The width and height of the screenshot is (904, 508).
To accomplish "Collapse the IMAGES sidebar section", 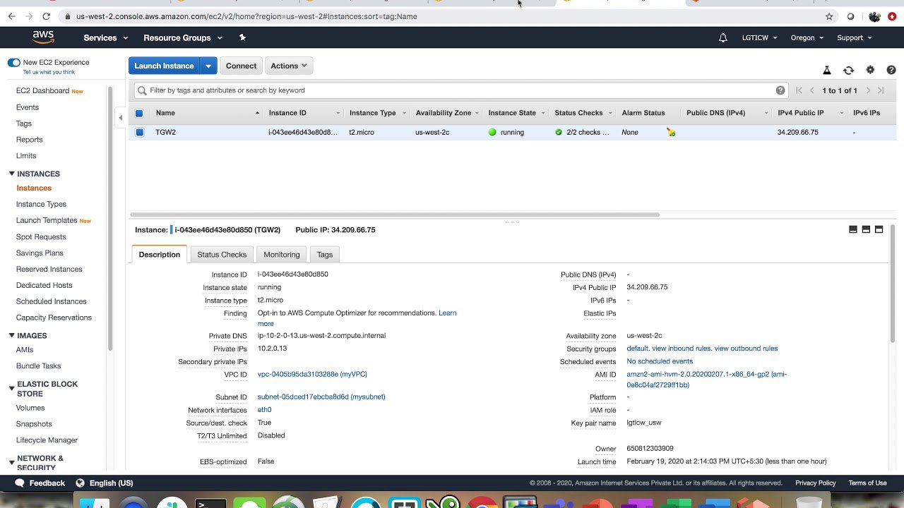I will [12, 335].
